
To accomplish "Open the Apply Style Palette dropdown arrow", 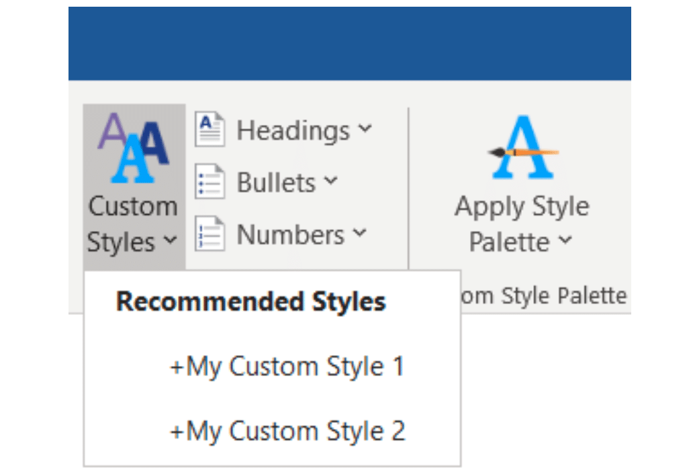I will coord(565,240).
